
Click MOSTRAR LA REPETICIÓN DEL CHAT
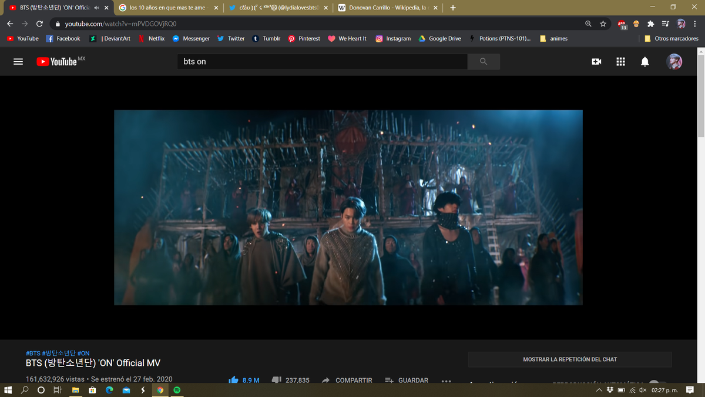tap(570, 359)
